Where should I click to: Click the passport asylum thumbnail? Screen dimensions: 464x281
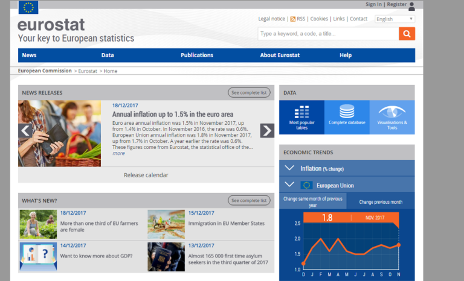pyautogui.click(x=166, y=257)
